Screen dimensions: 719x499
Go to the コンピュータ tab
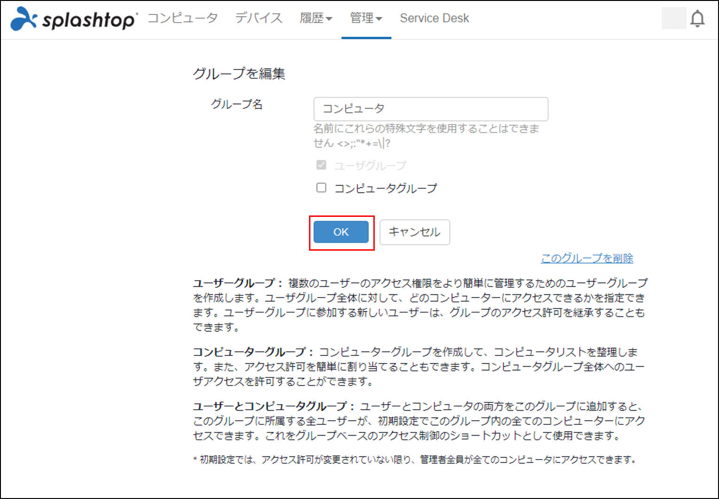tap(183, 18)
